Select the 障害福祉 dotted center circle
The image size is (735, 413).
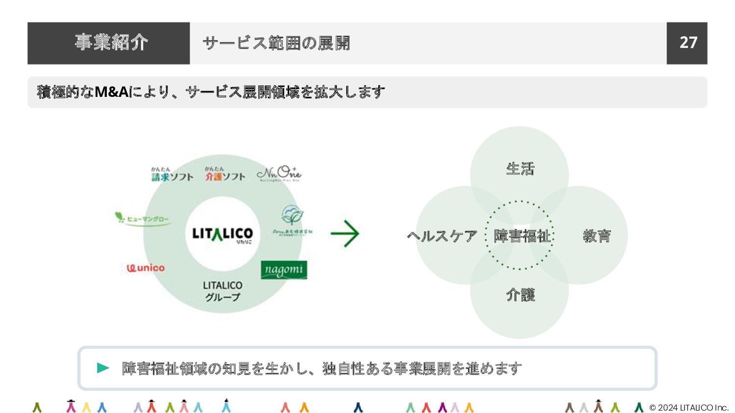pyautogui.click(x=519, y=235)
